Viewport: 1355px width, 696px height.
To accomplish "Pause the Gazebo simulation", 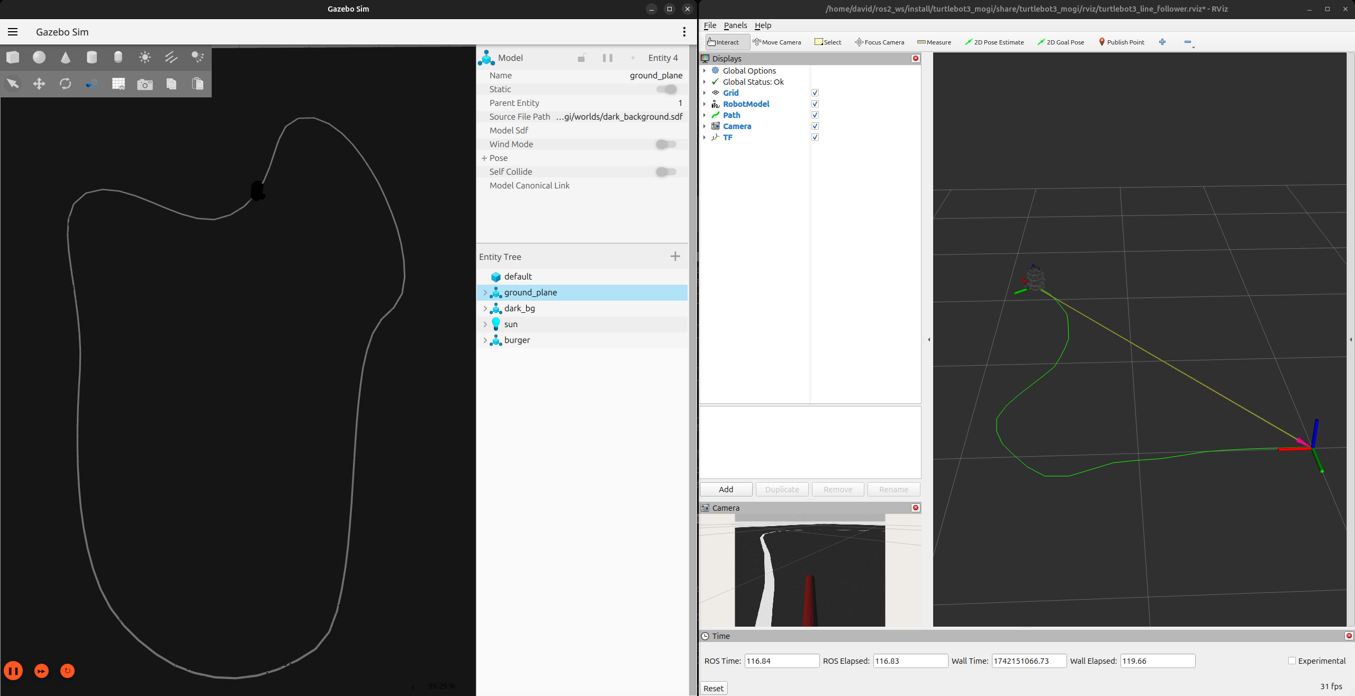I will pos(14,671).
